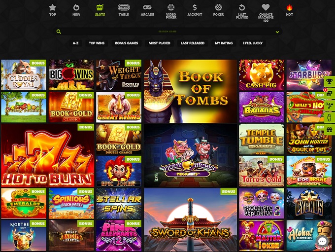Select the New games flame icon
335x252 pixels.
coord(76,7)
